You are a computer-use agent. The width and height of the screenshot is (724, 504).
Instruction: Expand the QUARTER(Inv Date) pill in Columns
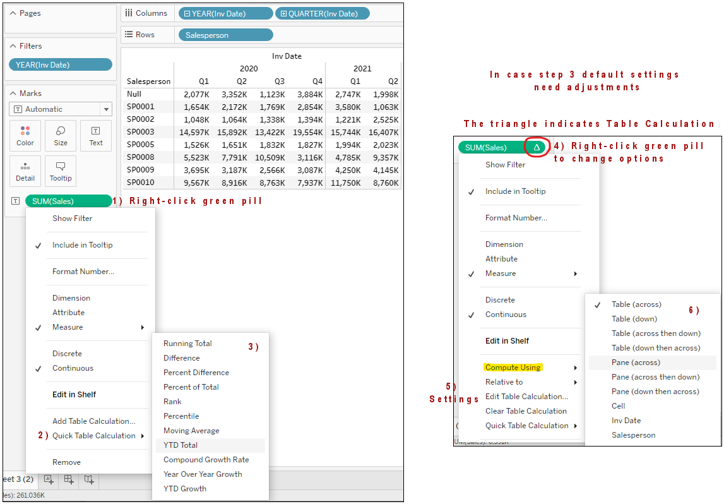coord(283,14)
